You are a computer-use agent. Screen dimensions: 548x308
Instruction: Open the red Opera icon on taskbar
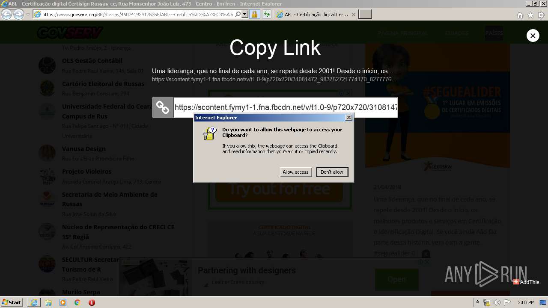coord(92,302)
